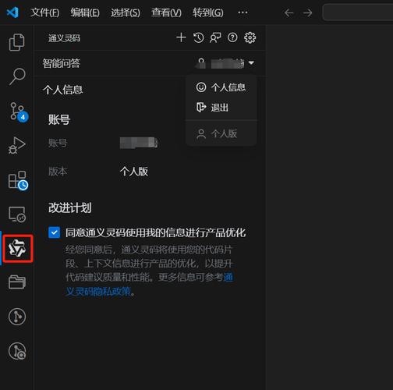This screenshot has width=393, height=390.
Task: Expand the hidden menus ellipsis
Action: (243, 12)
